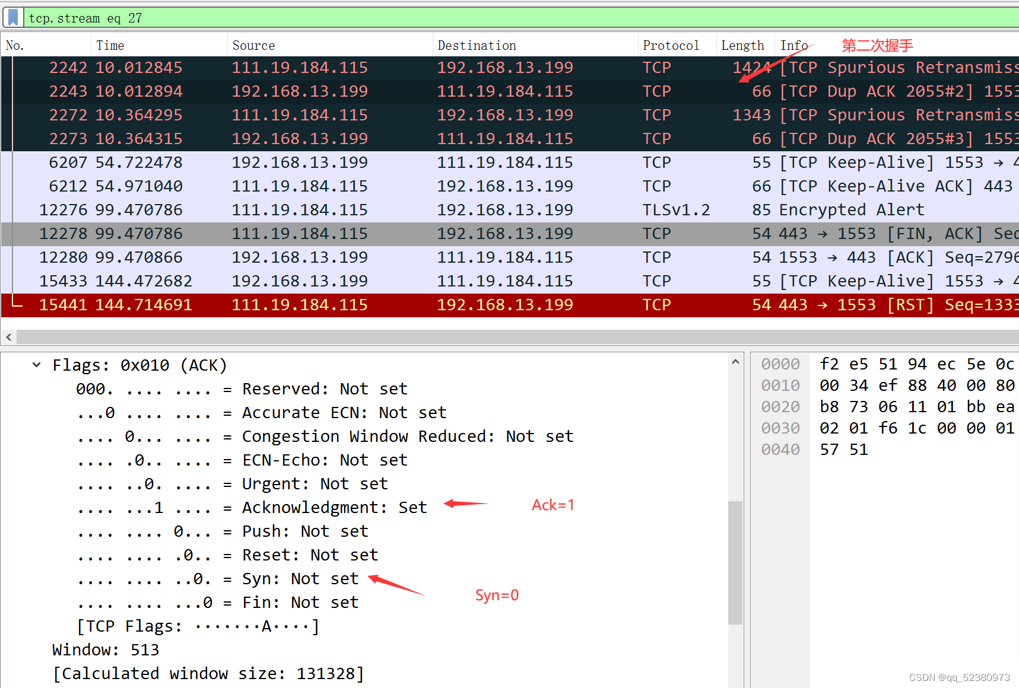Image resolution: width=1019 pixels, height=688 pixels.
Task: Select the Reset: Not set line
Action: tap(227, 555)
